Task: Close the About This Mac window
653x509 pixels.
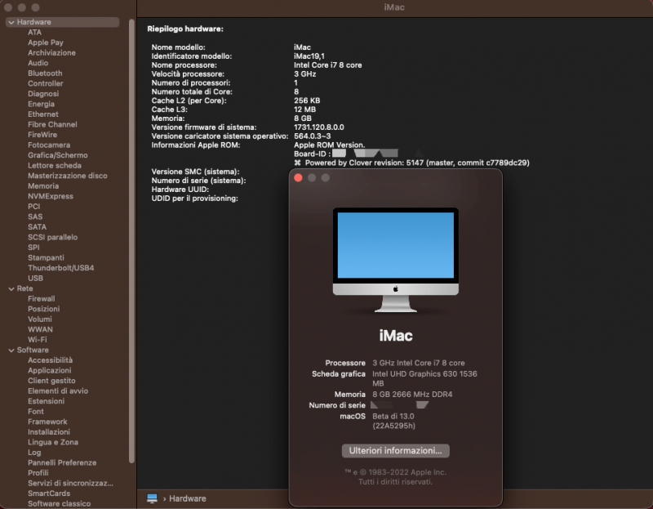Action: pos(298,177)
